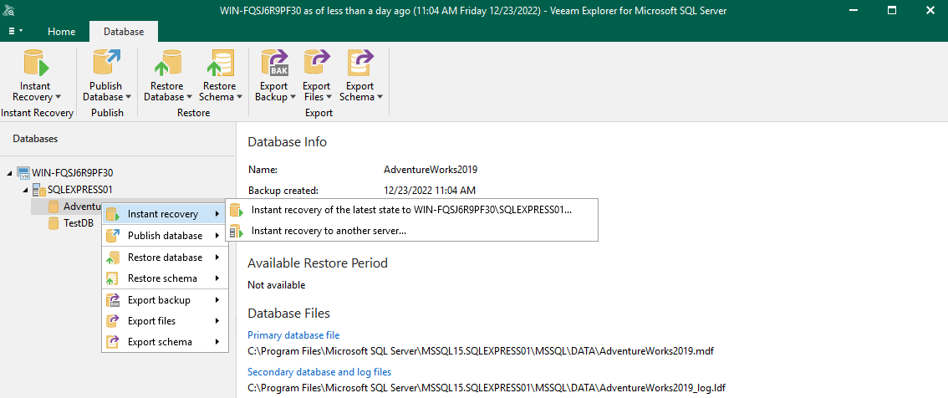Select SQLEXPRESS01 label in the tree
Image resolution: width=948 pixels, height=398 pixels.
[79, 189]
